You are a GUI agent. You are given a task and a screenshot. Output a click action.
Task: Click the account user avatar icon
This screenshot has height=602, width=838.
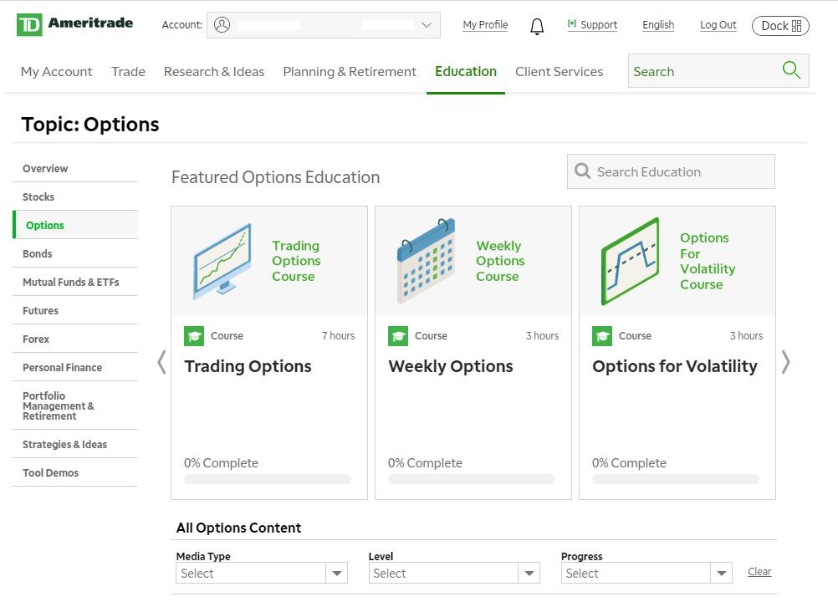pos(222,24)
